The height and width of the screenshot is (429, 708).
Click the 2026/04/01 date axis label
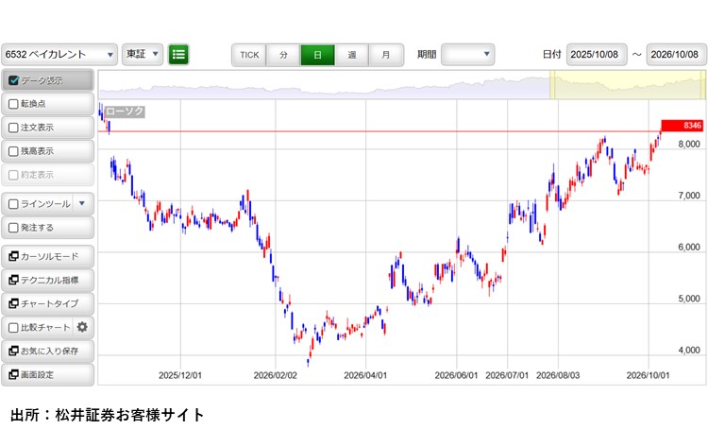[365, 375]
